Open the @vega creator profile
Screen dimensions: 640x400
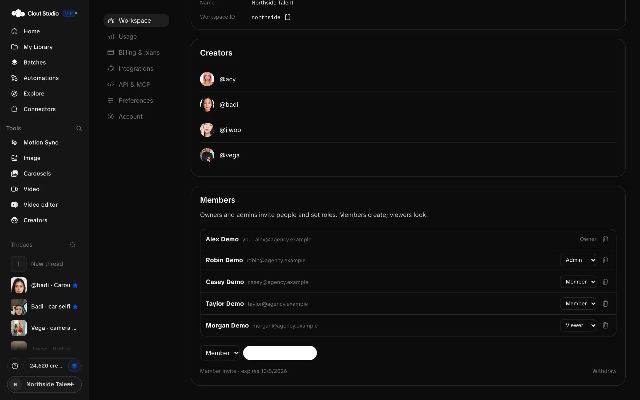[x=408, y=155]
